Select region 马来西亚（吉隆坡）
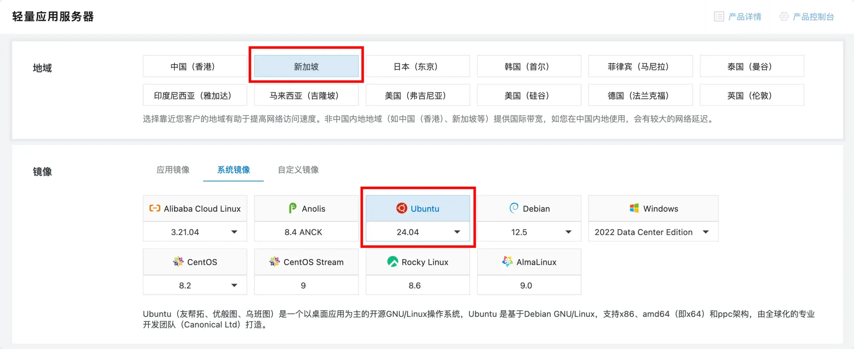The height and width of the screenshot is (349, 854). pyautogui.click(x=306, y=95)
